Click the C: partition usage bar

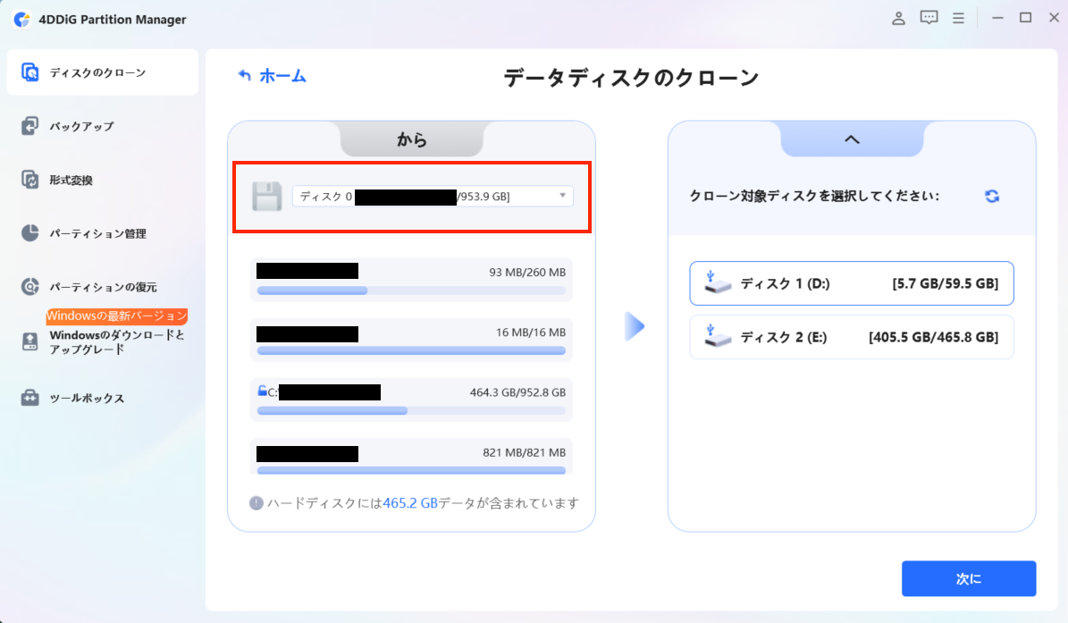(411, 411)
